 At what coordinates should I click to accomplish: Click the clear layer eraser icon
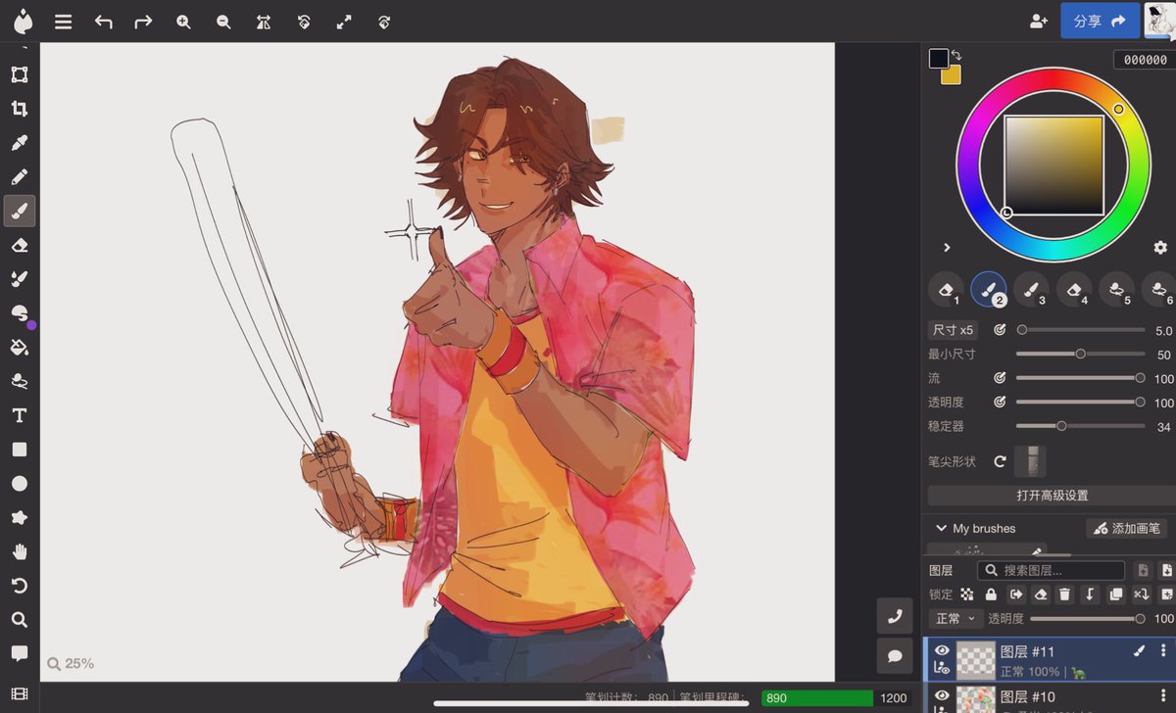(x=1041, y=594)
